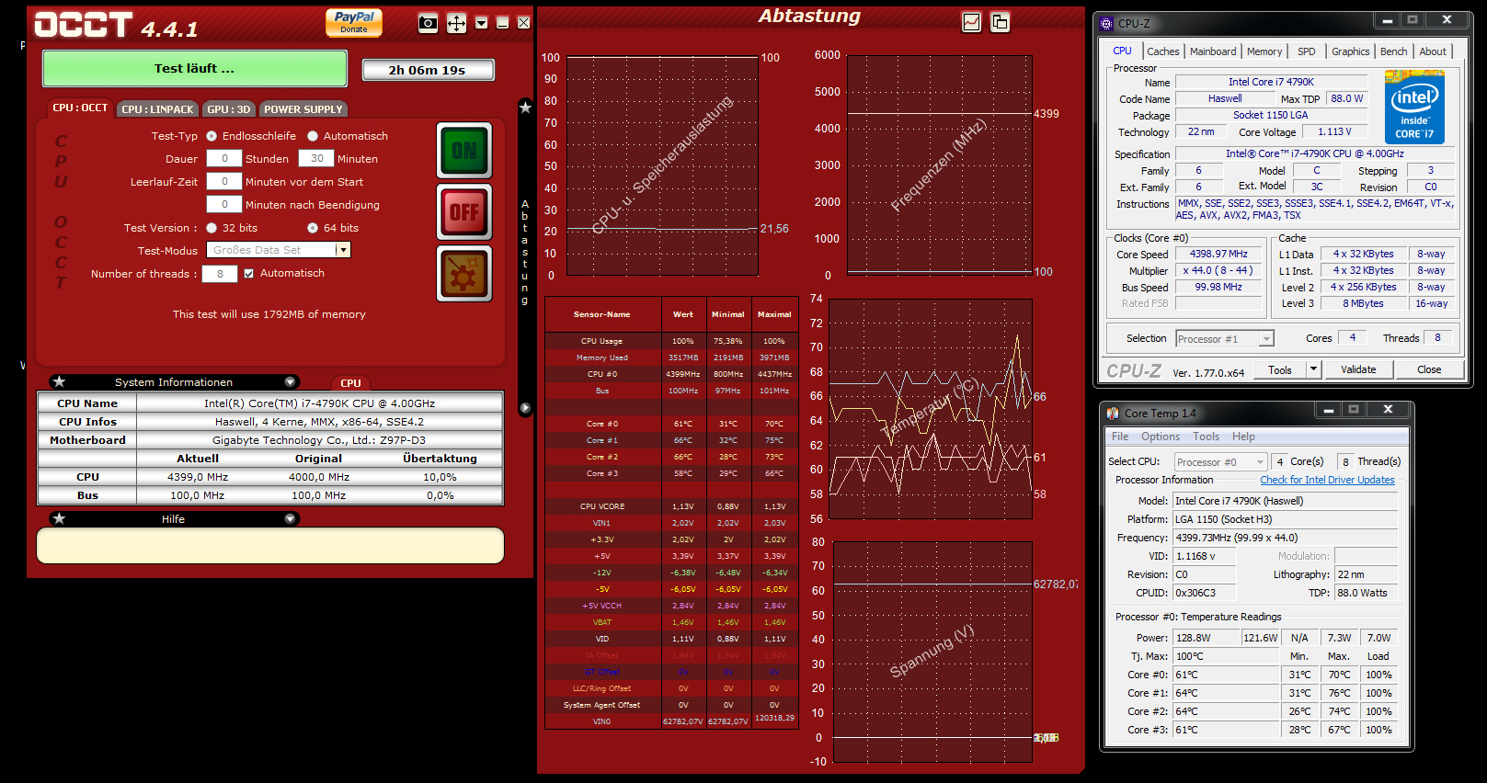Take a screenshot with OCCT camera icon
This screenshot has width=1487, height=783.
(x=428, y=23)
